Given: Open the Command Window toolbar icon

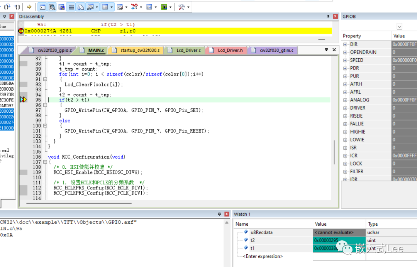Looking at the screenshot, I should [42, 7].
